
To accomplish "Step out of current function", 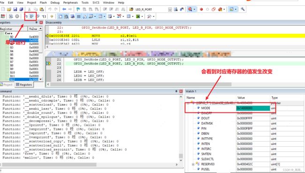I will coord(38,16).
